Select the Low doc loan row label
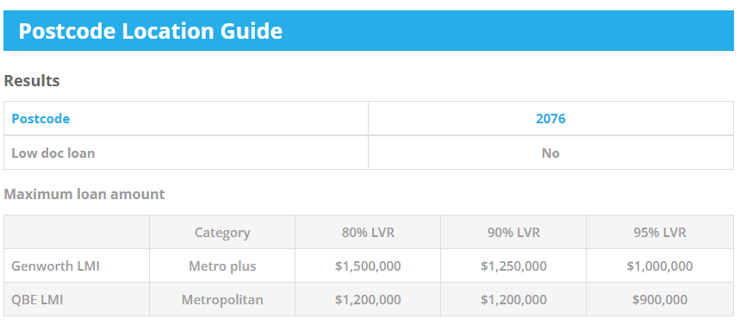The height and width of the screenshot is (325, 740). pyautogui.click(x=53, y=153)
